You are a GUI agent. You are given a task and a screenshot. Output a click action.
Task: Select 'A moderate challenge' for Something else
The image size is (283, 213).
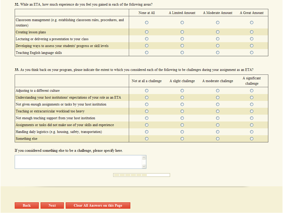(218, 139)
